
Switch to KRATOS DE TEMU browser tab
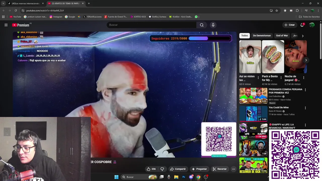click(66, 3)
